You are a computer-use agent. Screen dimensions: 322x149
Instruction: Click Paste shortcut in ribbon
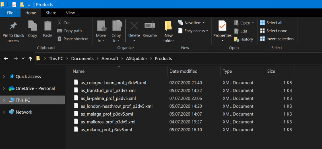(73, 39)
